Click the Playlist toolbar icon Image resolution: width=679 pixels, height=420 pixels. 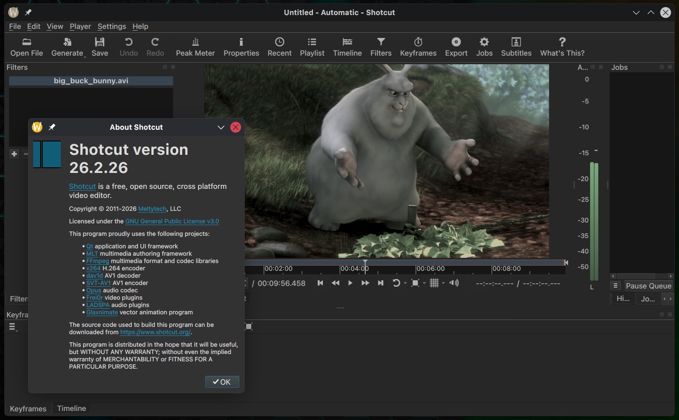(312, 47)
